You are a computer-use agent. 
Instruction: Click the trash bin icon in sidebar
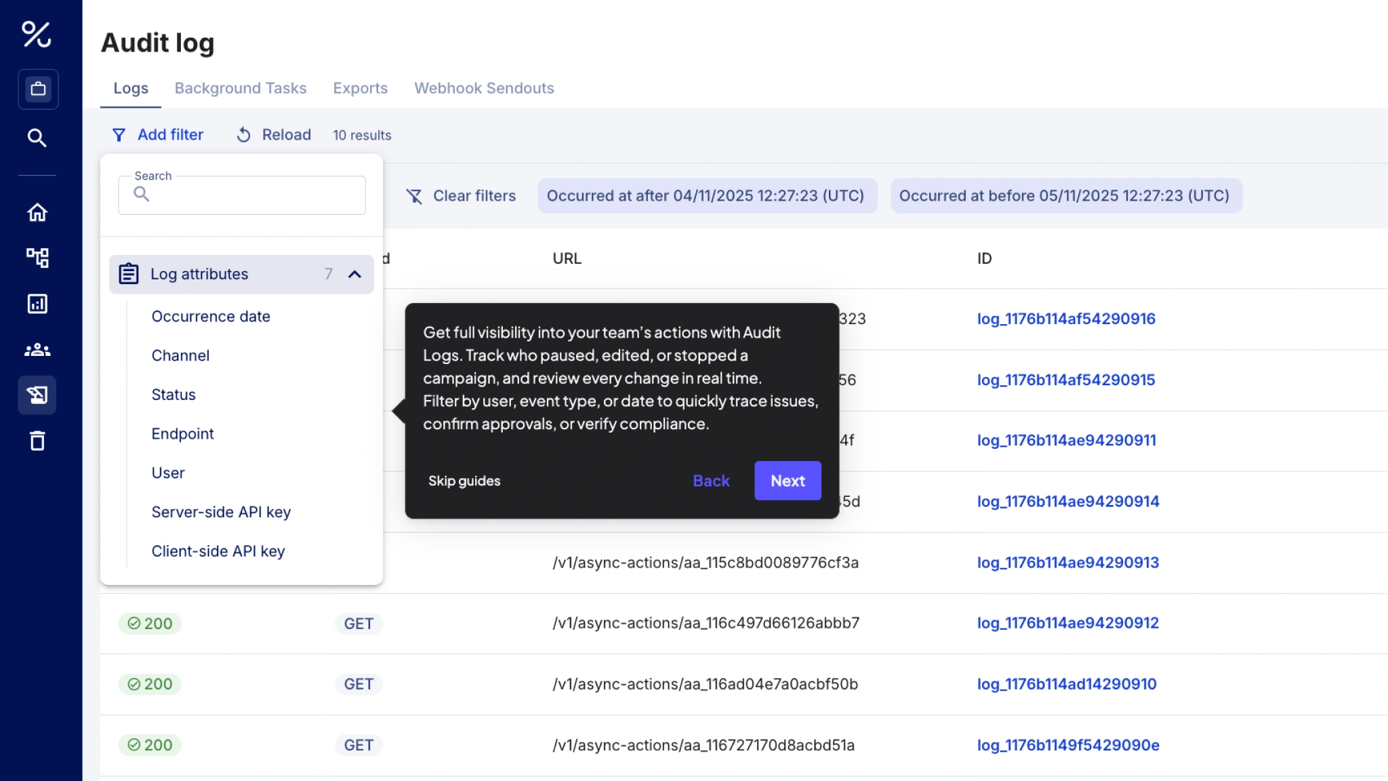(x=37, y=441)
